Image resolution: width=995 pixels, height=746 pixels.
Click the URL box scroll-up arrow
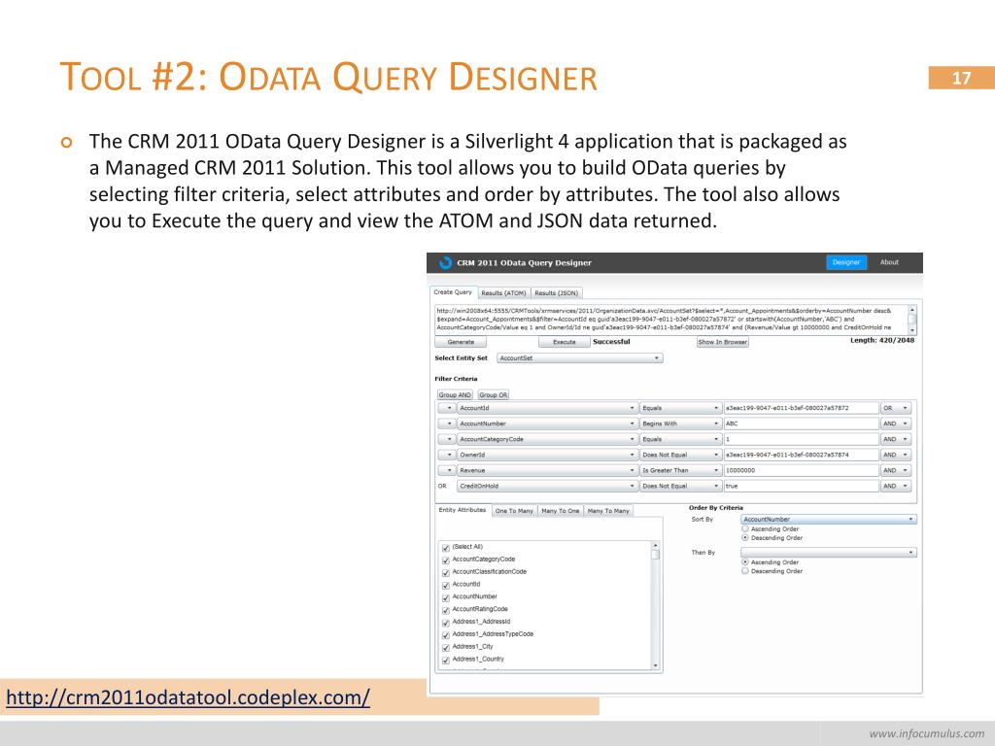click(x=911, y=310)
